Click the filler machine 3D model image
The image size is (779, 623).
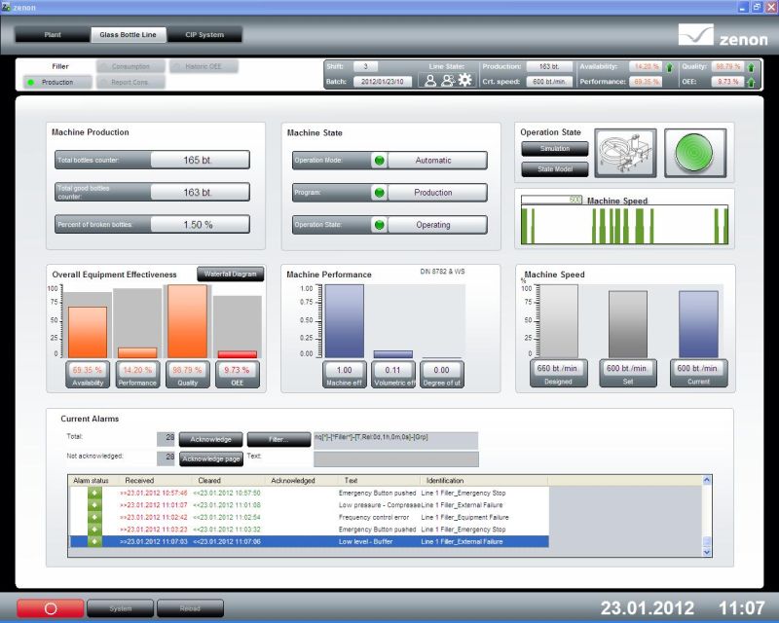click(625, 153)
